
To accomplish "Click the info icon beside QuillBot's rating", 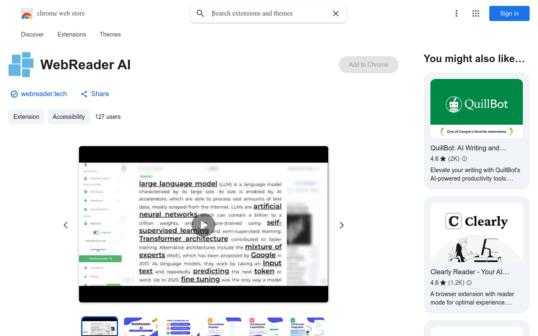I will click(464, 159).
